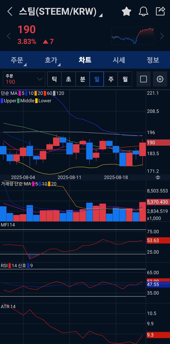The height and width of the screenshot is (344, 170).
Task: Open chart settings gear icon
Action: [x=160, y=79]
